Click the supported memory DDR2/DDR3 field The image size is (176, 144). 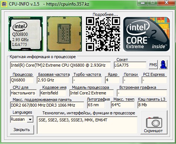47,105
